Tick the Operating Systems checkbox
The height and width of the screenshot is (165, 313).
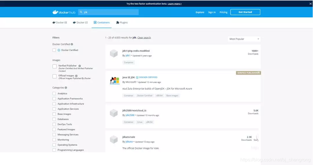(54, 145)
